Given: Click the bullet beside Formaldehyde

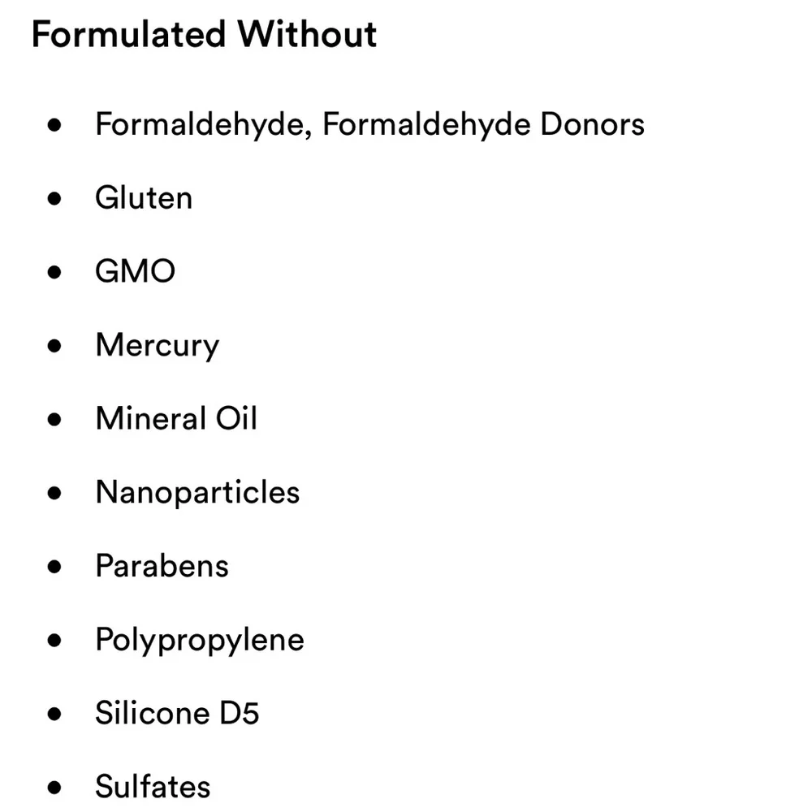Looking at the screenshot, I should coord(54,125).
